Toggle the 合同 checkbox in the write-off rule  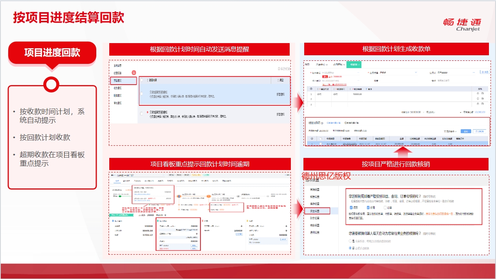click(369, 208)
